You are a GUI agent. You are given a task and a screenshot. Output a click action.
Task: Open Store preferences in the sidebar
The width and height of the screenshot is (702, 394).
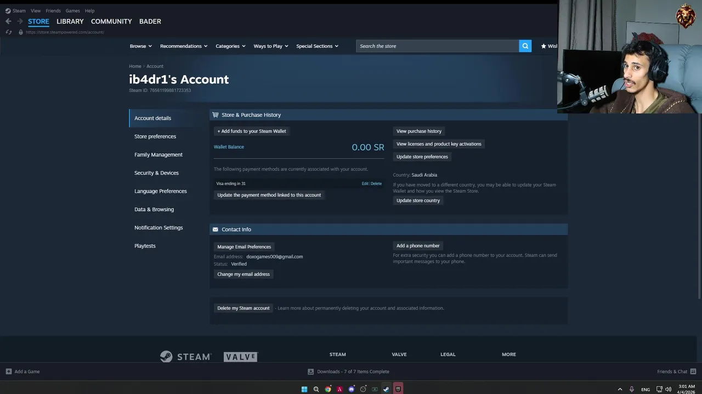tap(155, 136)
